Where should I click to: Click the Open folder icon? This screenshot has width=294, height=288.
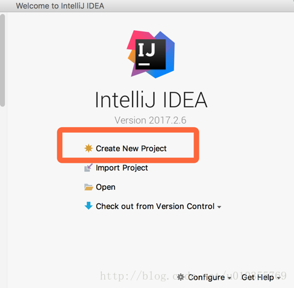[89, 187]
